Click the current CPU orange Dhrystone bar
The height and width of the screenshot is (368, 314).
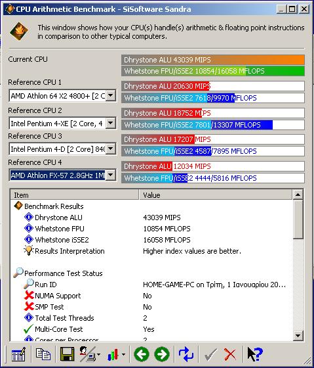(x=213, y=60)
